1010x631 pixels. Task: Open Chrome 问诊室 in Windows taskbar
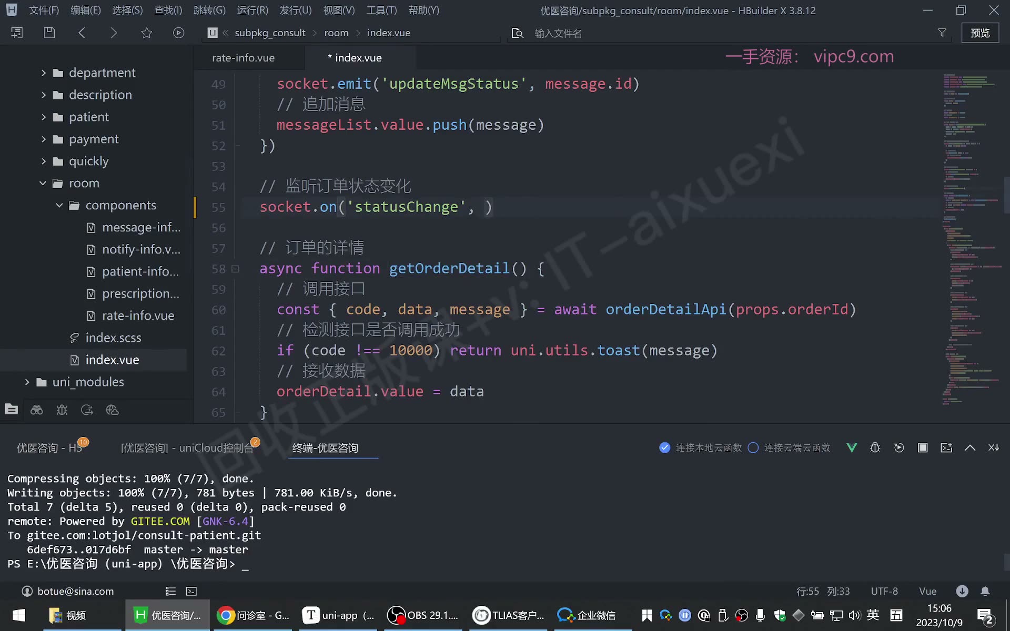253,615
